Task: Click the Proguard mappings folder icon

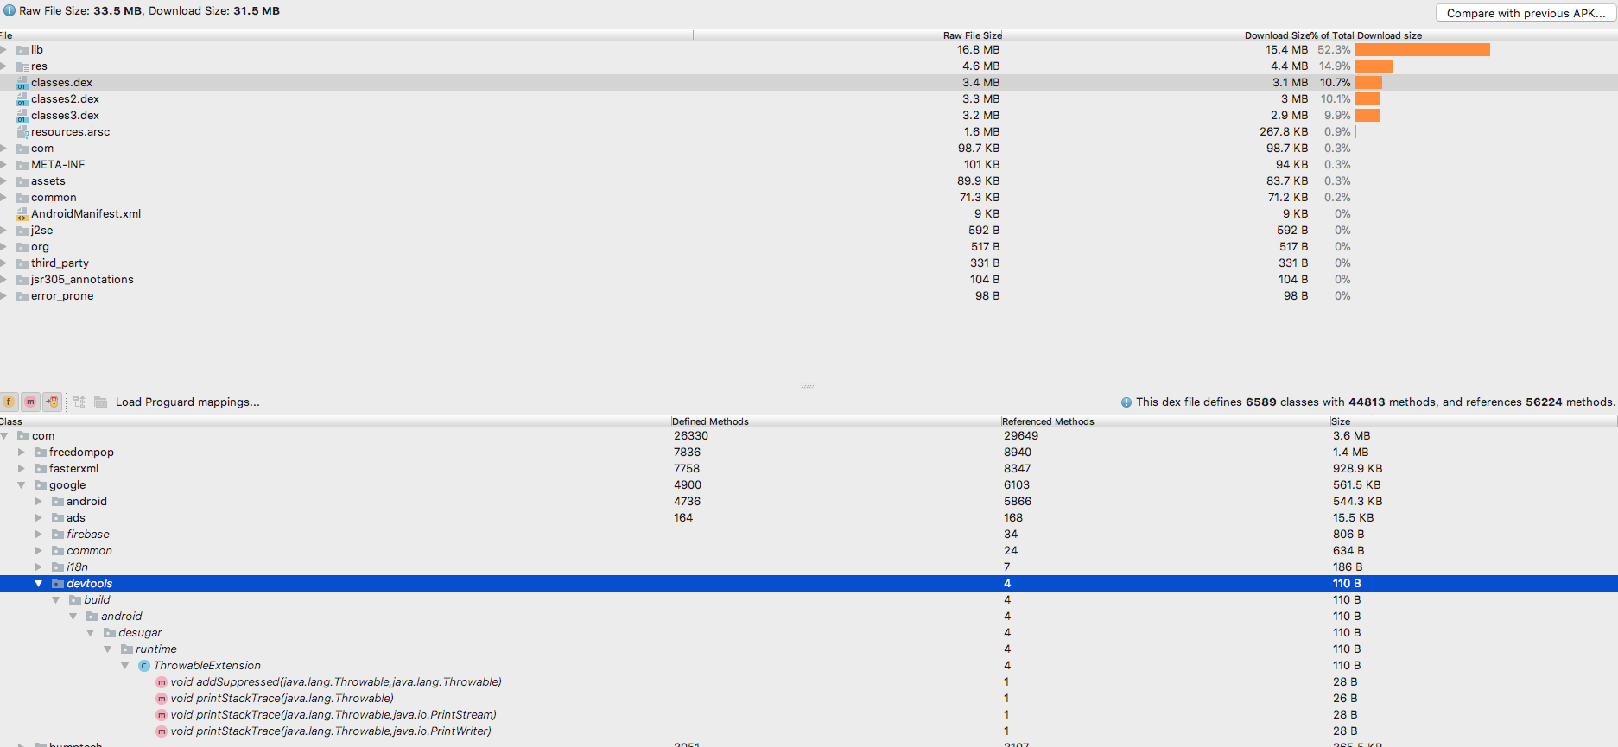Action: tap(101, 402)
